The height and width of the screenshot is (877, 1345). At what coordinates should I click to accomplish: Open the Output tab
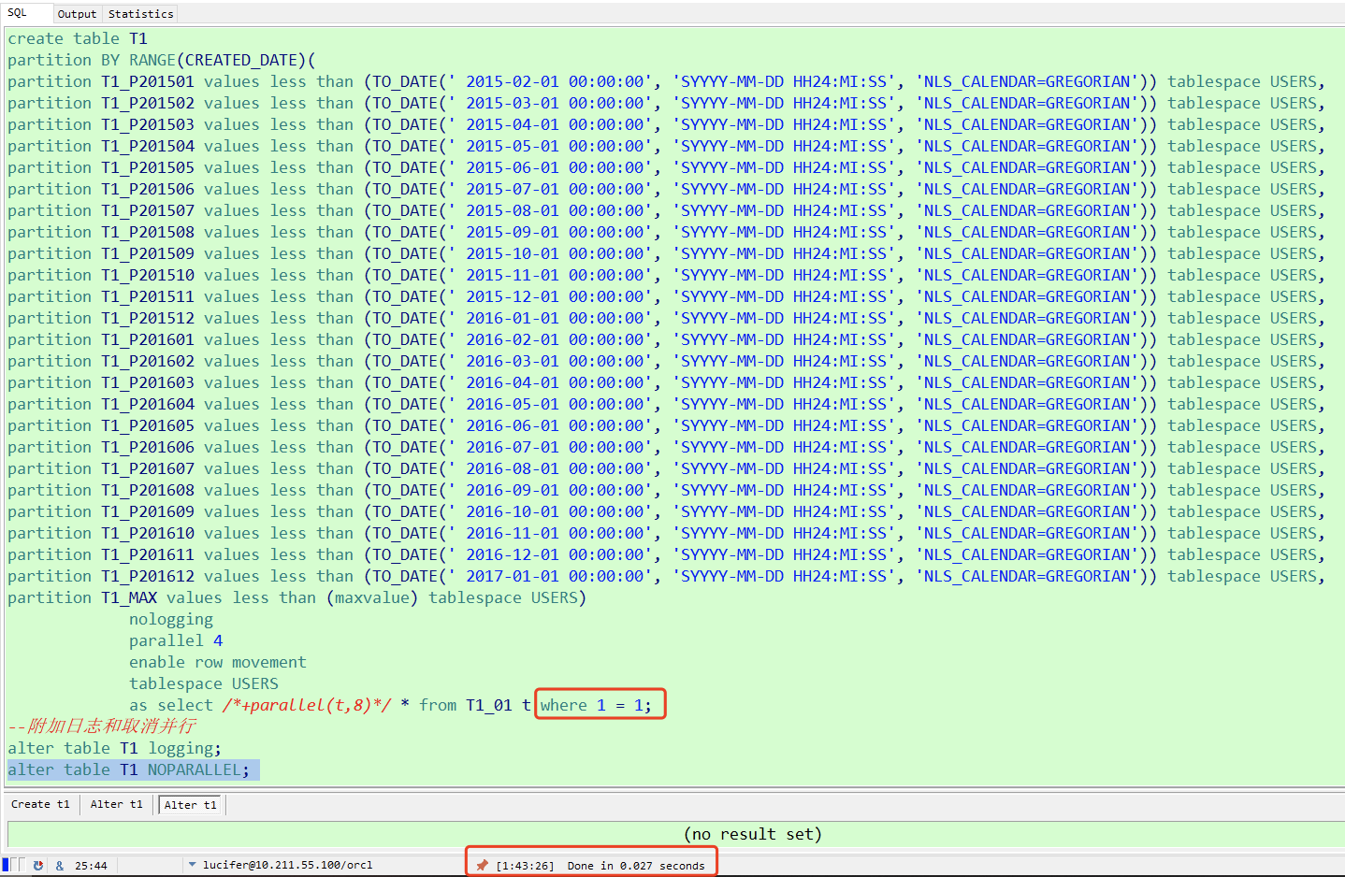(77, 14)
